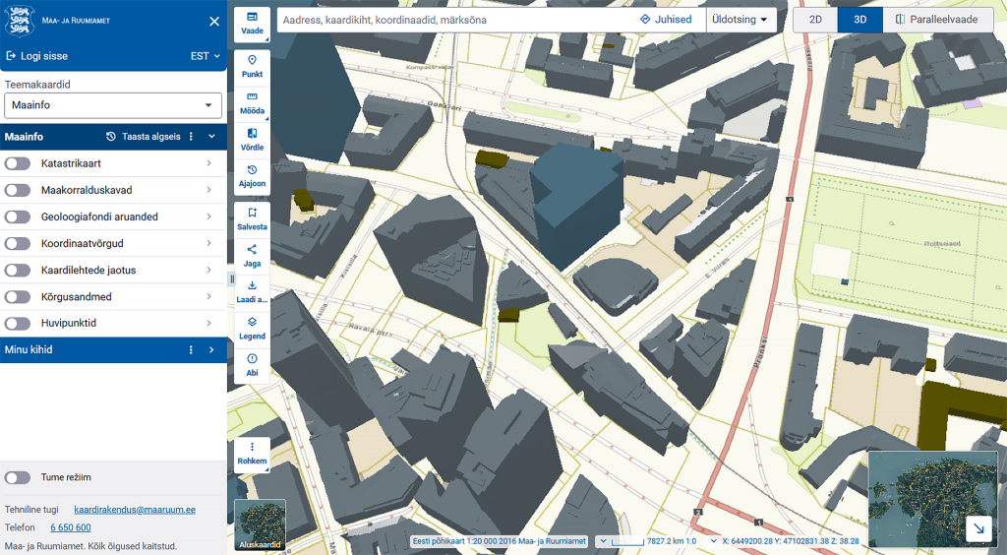
Task: Click the Eesti põhikaart attribution text
Action: click(x=499, y=541)
